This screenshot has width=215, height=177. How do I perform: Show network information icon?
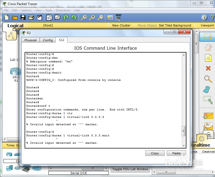[x=204, y=17]
